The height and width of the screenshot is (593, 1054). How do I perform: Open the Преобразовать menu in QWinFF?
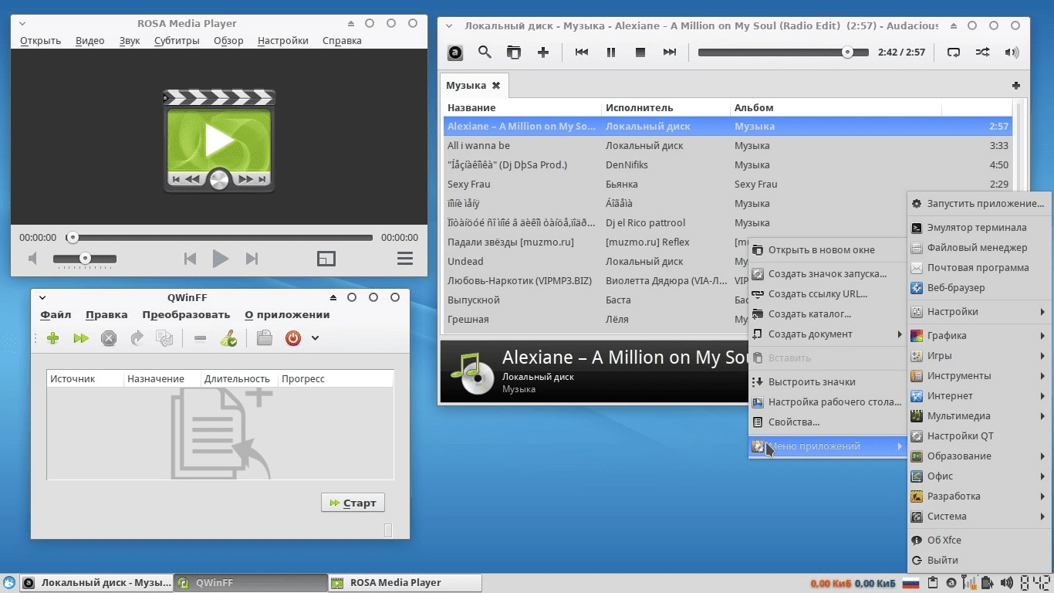click(186, 314)
